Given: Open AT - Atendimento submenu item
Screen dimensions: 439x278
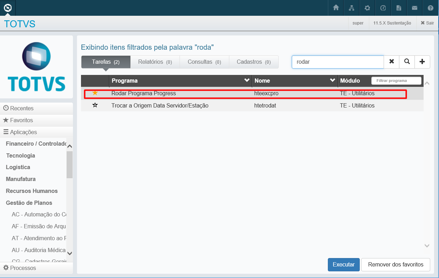Looking at the screenshot, I should pos(39,238).
